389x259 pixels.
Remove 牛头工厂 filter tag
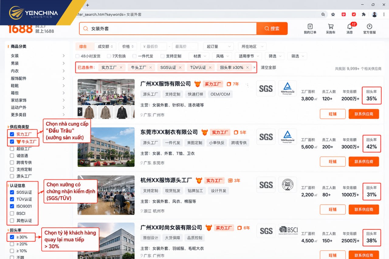click(150, 67)
